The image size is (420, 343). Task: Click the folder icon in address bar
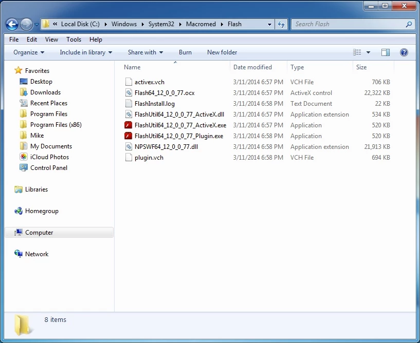coord(46,24)
